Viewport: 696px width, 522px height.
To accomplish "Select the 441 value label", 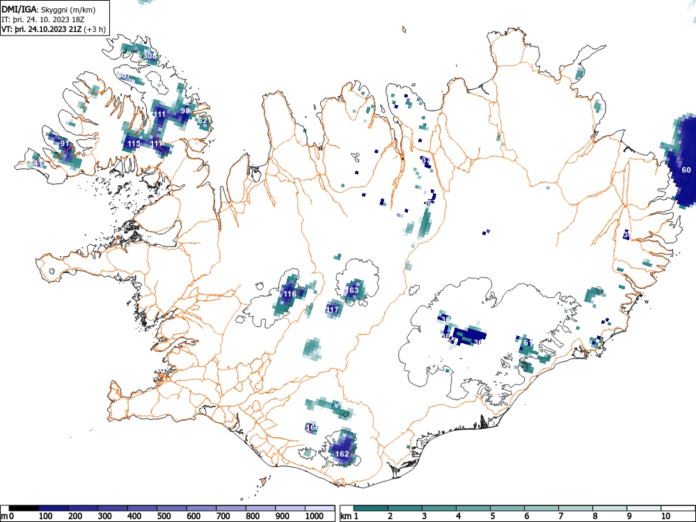I will pyautogui.click(x=36, y=164).
